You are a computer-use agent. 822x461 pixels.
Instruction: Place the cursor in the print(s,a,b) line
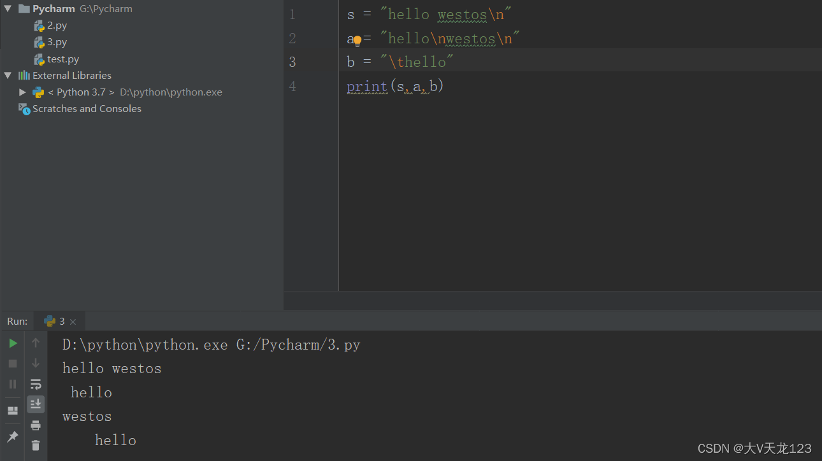pyautogui.click(x=395, y=86)
